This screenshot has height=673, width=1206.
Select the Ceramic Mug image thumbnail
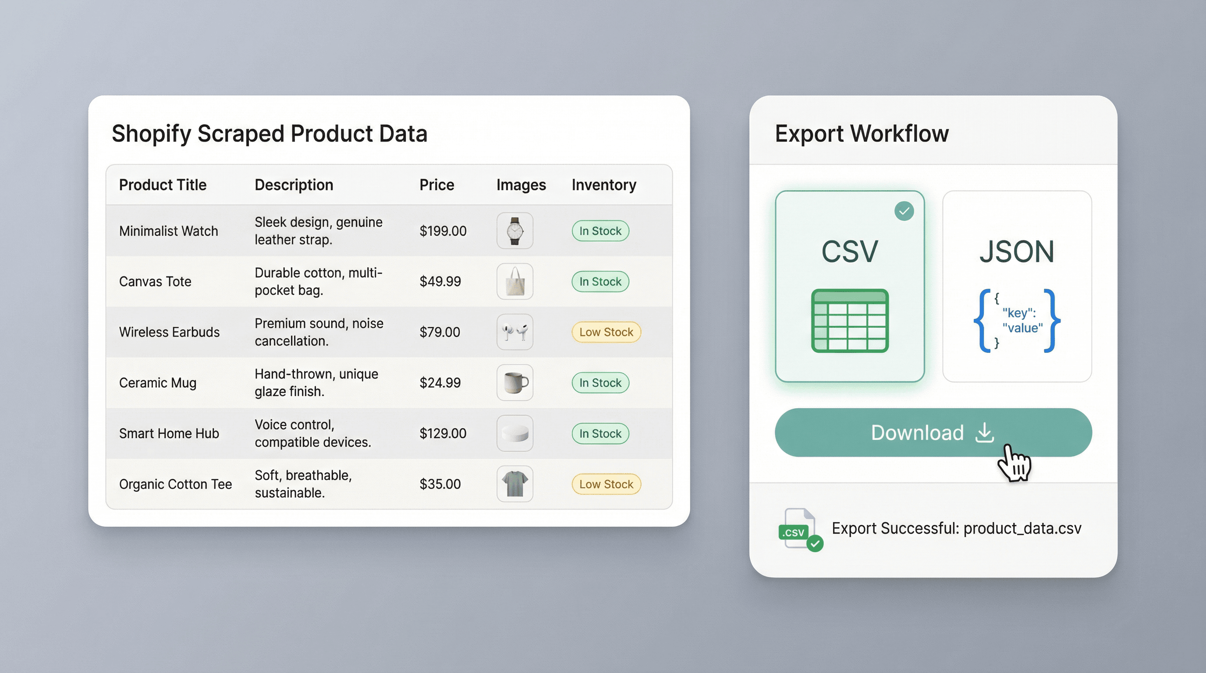point(514,383)
